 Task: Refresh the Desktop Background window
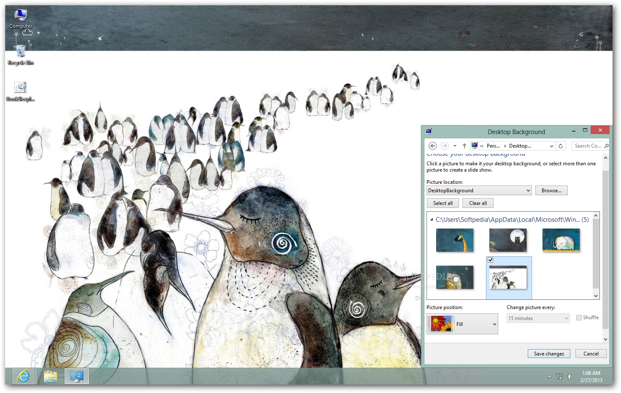(x=561, y=146)
